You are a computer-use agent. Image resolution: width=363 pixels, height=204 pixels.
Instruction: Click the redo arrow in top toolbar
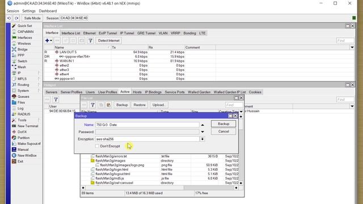point(16,18)
